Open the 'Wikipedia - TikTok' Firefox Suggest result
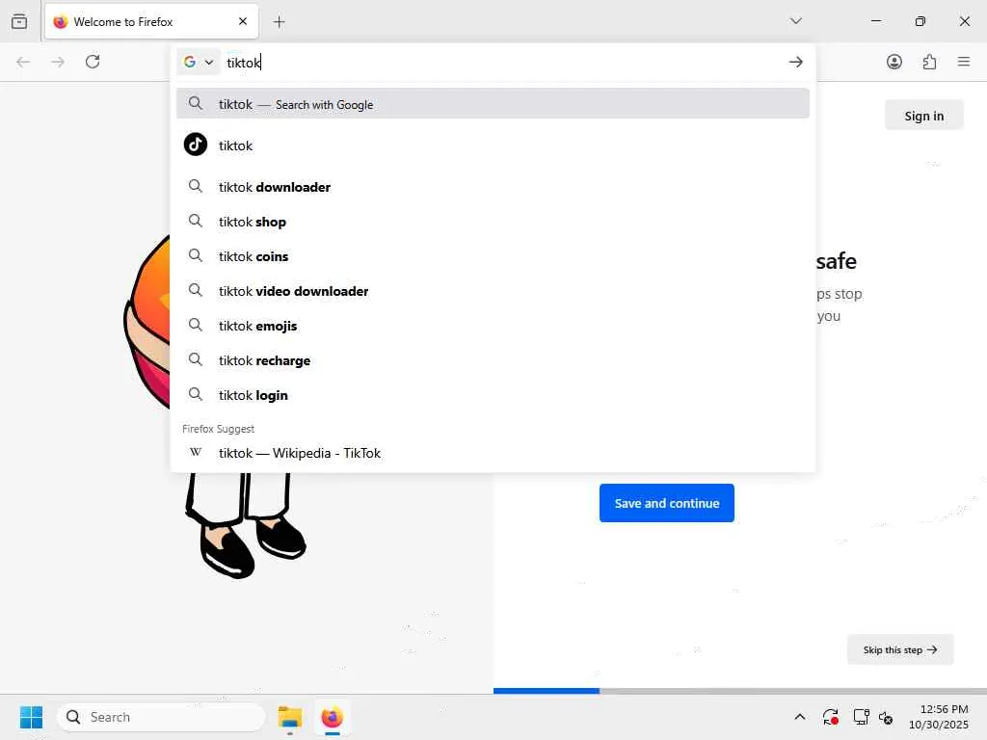987x740 pixels. click(493, 453)
